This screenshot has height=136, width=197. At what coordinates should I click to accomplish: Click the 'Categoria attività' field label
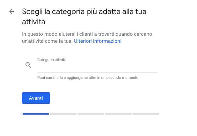click(x=52, y=60)
